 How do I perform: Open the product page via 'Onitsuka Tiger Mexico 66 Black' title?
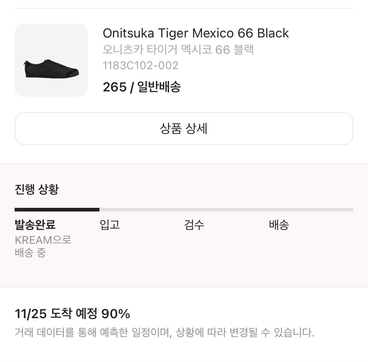196,33
